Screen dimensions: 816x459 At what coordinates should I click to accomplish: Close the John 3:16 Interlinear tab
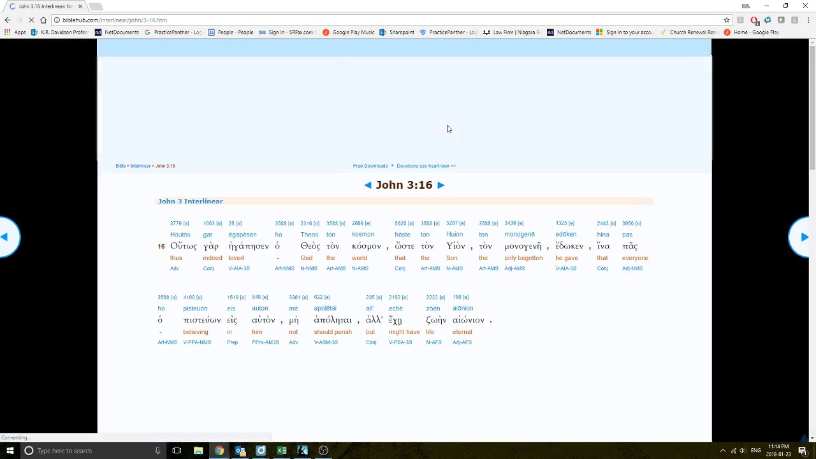[x=80, y=6]
